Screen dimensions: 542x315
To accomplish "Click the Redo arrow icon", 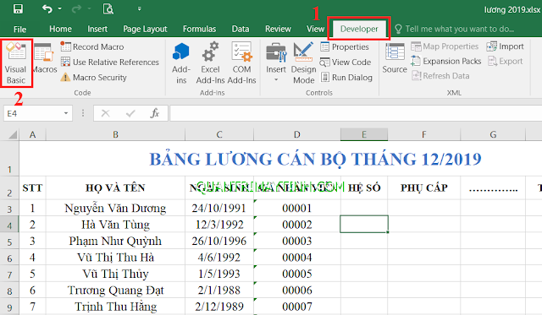I will pos(76,8).
